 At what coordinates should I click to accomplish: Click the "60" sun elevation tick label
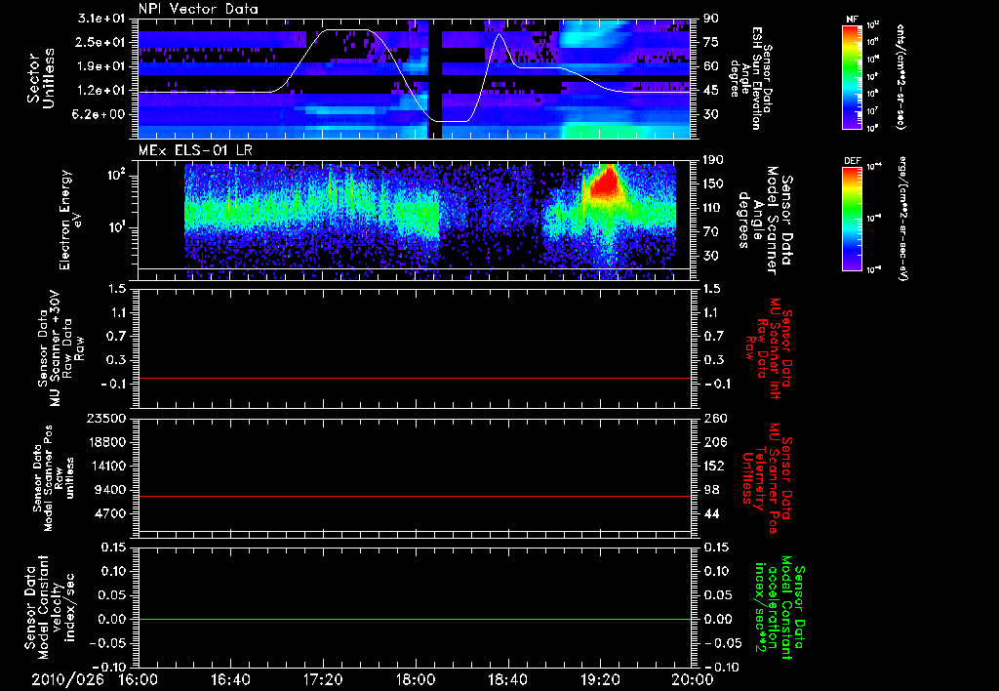click(x=711, y=66)
